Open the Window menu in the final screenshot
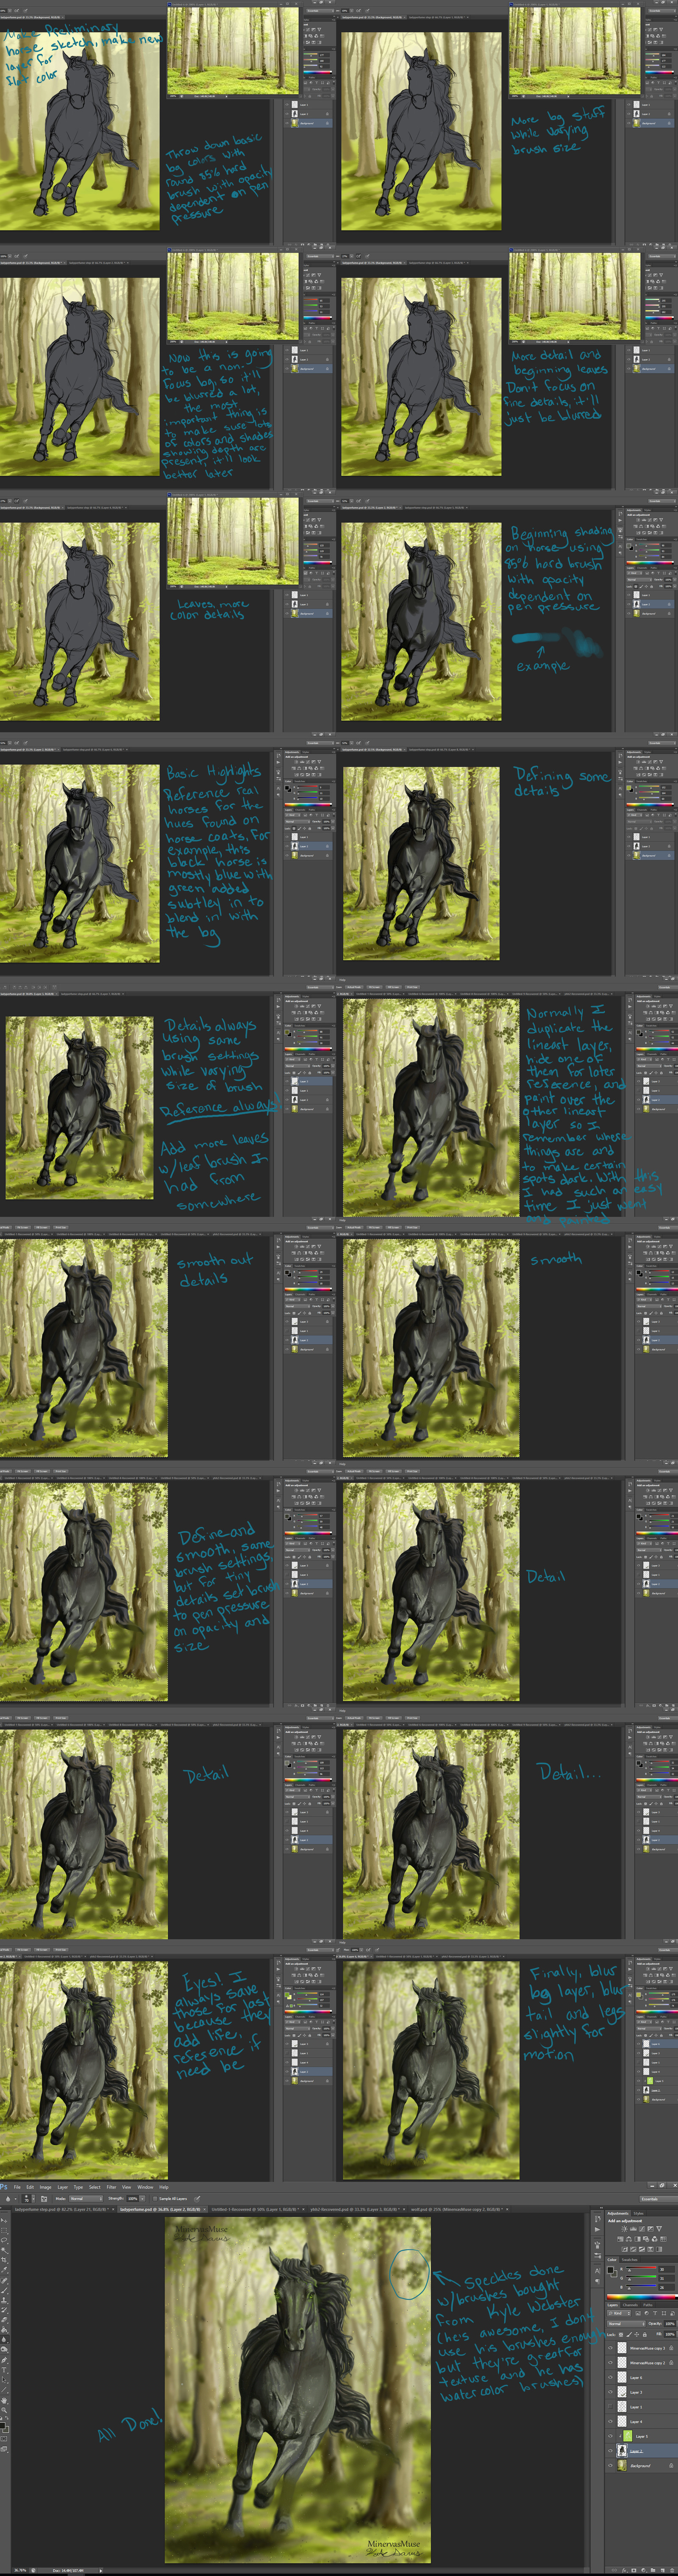678x2576 pixels. point(145,2188)
